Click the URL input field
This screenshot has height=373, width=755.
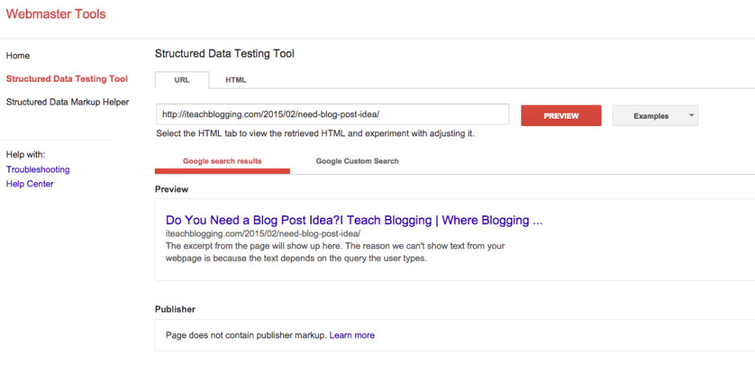point(332,115)
